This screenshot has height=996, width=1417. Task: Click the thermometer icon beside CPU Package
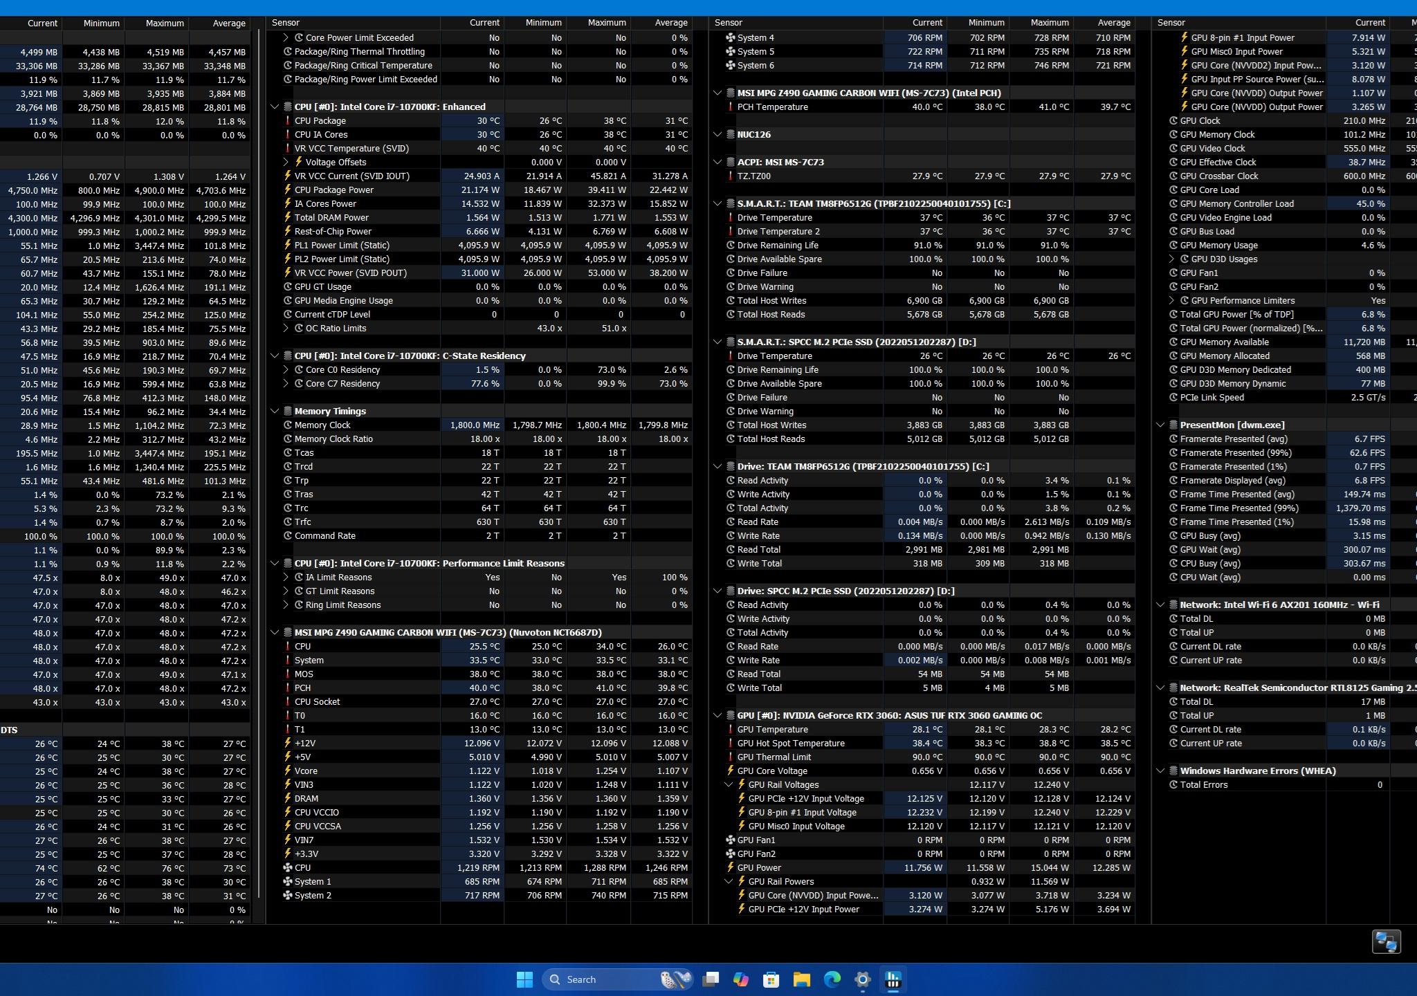pos(288,120)
